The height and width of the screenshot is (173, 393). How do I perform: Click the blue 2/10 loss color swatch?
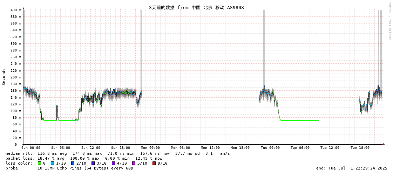click(x=73, y=163)
